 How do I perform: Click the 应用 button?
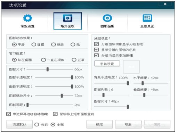click(x=157, y=124)
